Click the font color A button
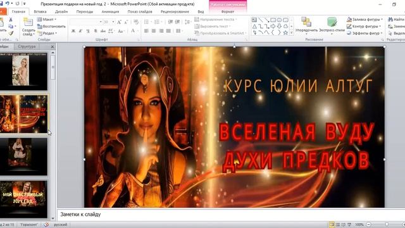 coord(133,31)
